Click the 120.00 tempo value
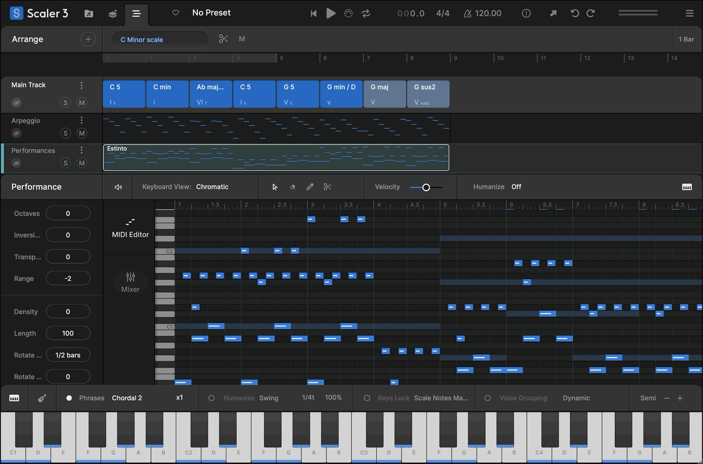The image size is (703, 464). click(488, 13)
